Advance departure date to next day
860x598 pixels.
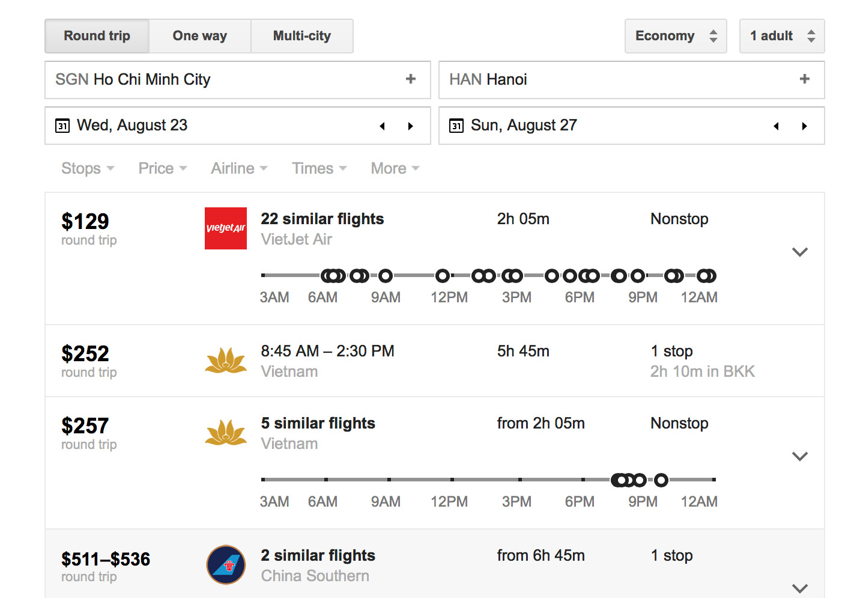[x=411, y=126]
